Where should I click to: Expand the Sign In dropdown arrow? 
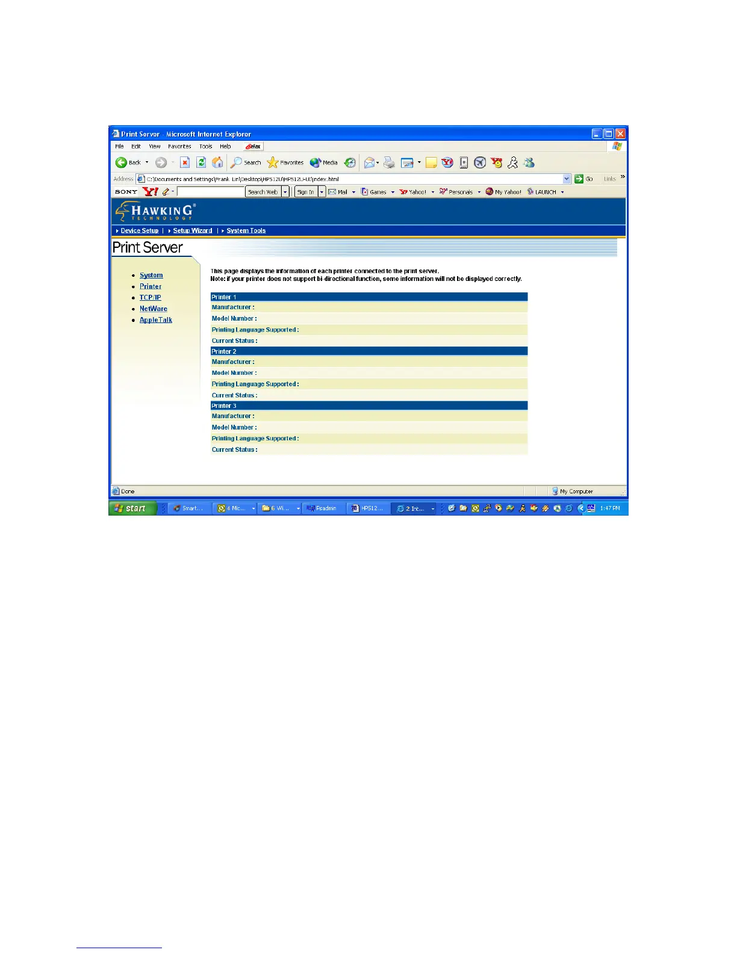point(322,192)
